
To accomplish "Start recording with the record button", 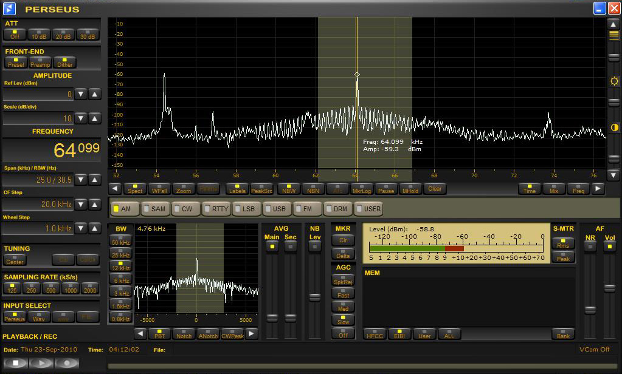I will [67, 363].
